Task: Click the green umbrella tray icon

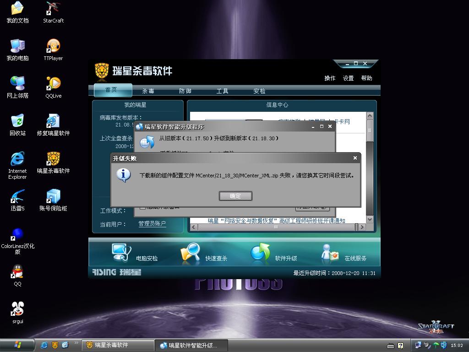Action: [x=436, y=345]
